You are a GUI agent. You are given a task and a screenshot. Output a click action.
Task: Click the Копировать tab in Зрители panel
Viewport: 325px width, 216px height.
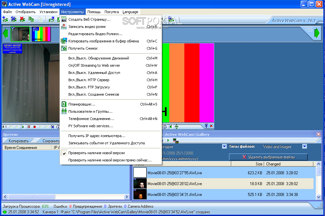click(x=19, y=141)
